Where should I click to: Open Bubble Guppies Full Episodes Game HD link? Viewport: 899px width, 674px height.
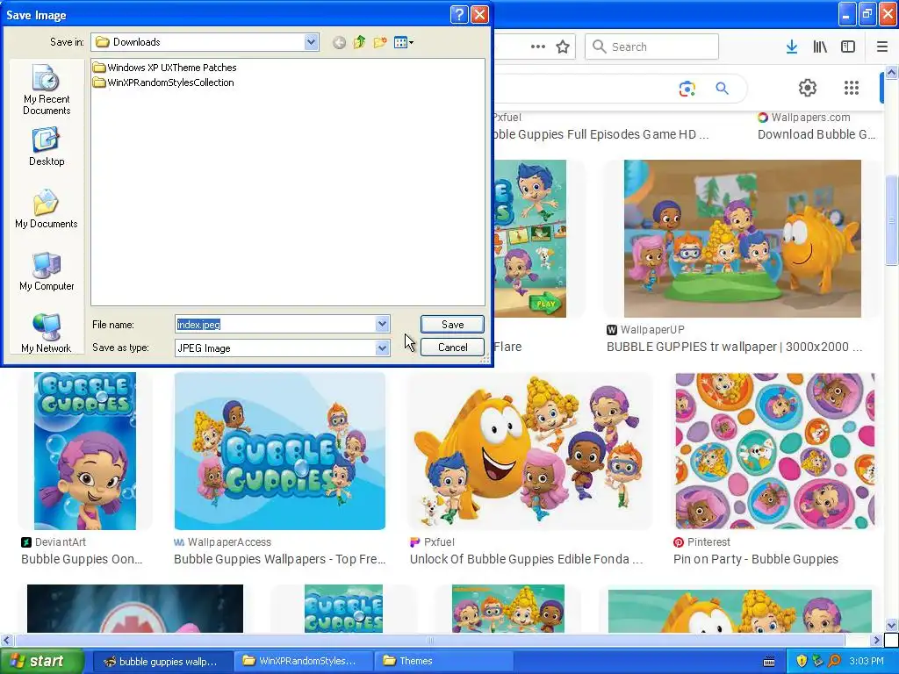601,134
